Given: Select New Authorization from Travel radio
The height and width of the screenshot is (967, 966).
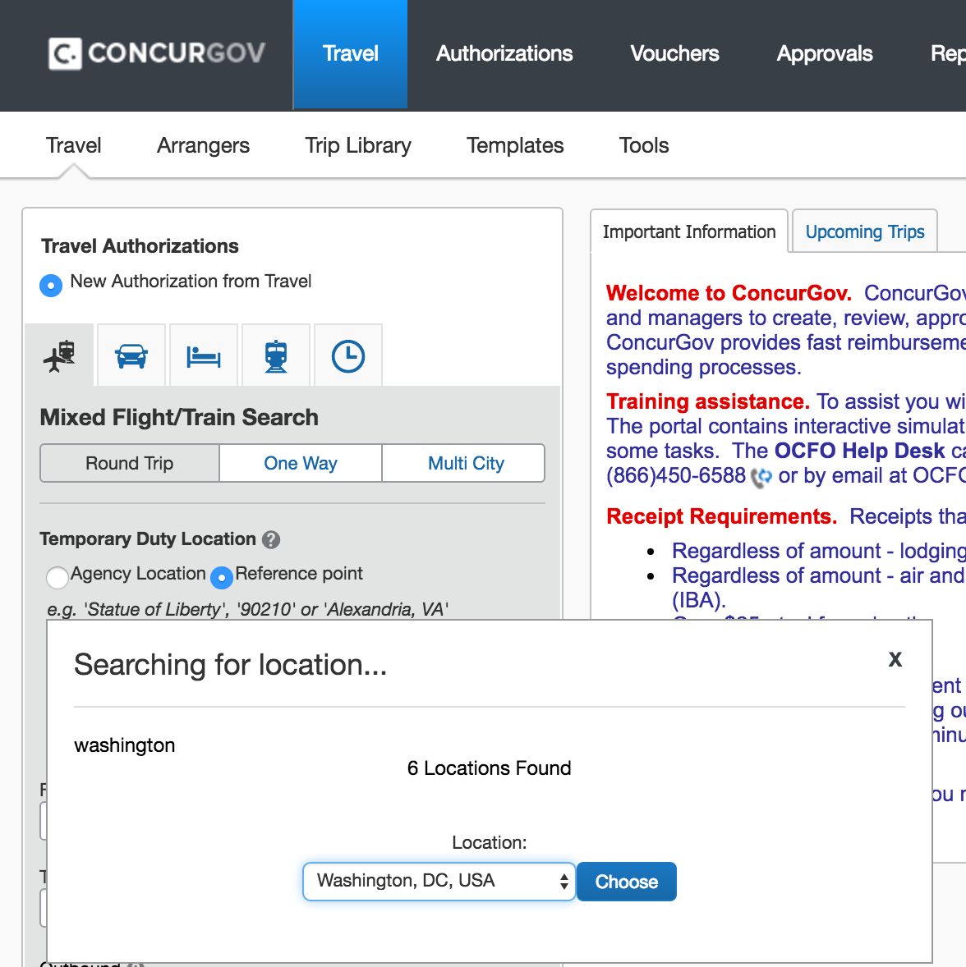Looking at the screenshot, I should (x=51, y=285).
